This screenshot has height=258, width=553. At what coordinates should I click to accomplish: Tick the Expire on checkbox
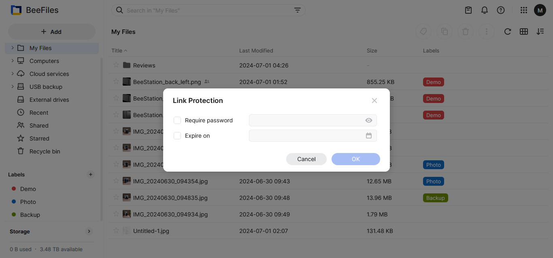pos(177,136)
